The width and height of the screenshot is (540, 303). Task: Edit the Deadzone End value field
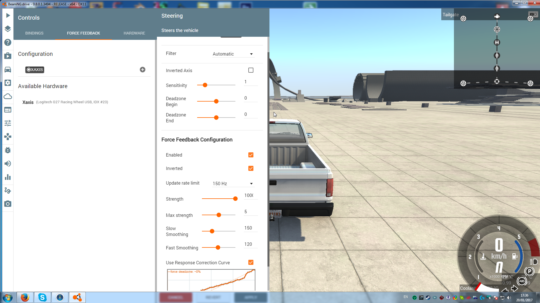[x=251, y=114]
